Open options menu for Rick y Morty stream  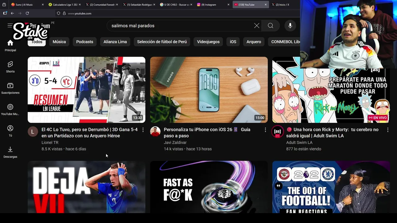[387, 130]
